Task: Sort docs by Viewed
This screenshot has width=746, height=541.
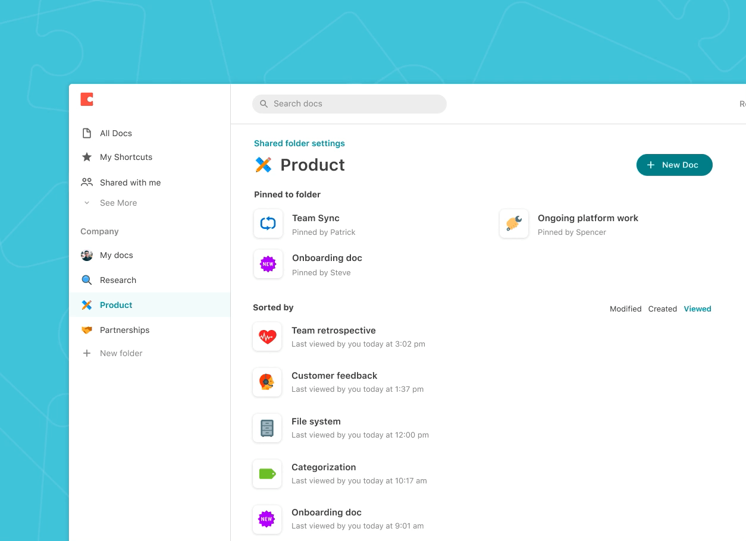Action: [x=697, y=309]
